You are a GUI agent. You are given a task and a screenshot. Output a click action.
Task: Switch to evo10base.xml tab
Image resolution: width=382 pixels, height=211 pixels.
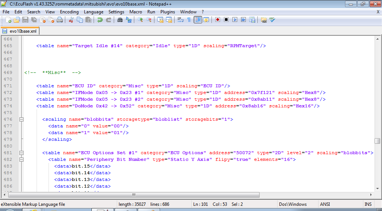(x=20, y=31)
